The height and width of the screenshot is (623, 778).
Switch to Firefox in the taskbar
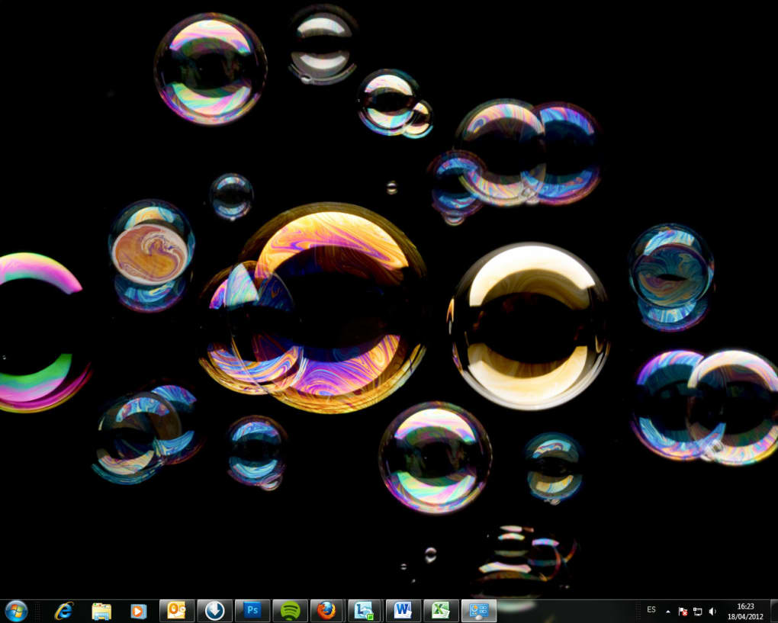coord(327,611)
